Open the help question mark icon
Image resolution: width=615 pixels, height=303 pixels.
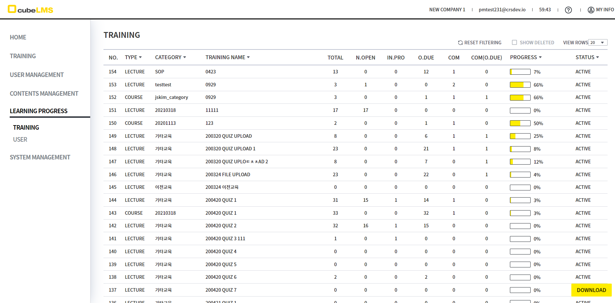(x=568, y=10)
